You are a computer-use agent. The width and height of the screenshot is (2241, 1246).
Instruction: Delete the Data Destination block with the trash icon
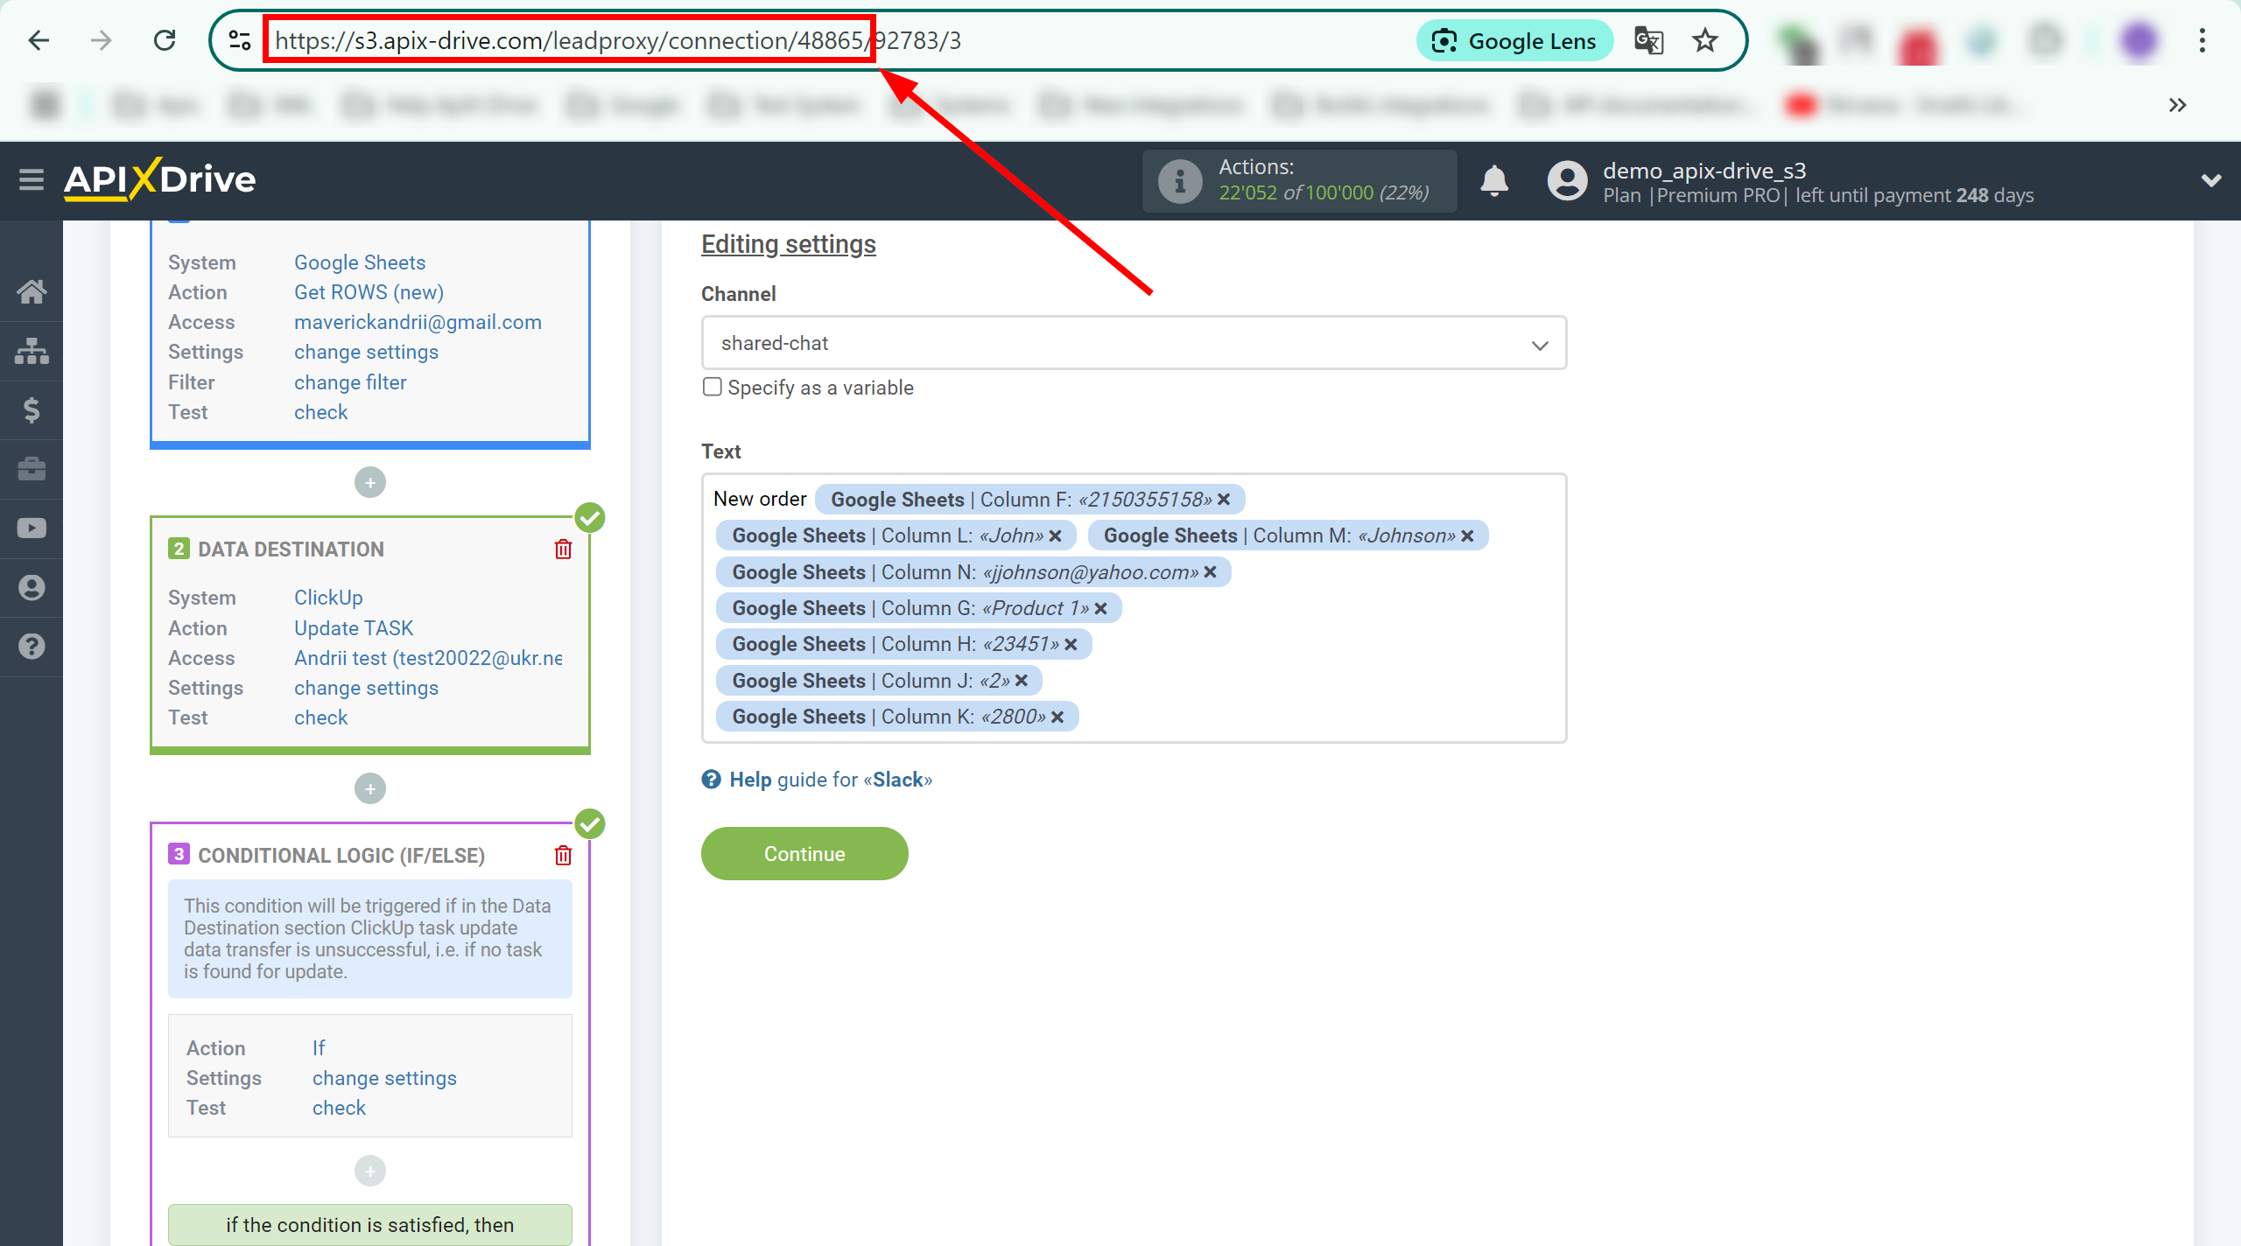563,549
